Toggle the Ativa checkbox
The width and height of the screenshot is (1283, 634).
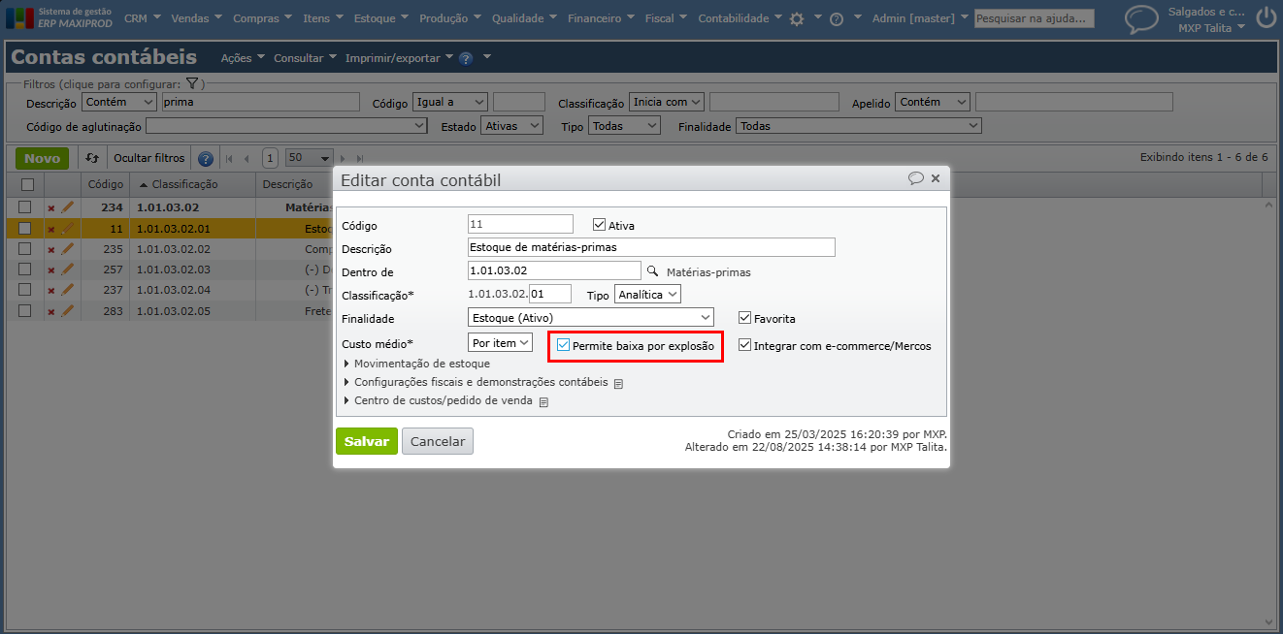click(x=599, y=225)
